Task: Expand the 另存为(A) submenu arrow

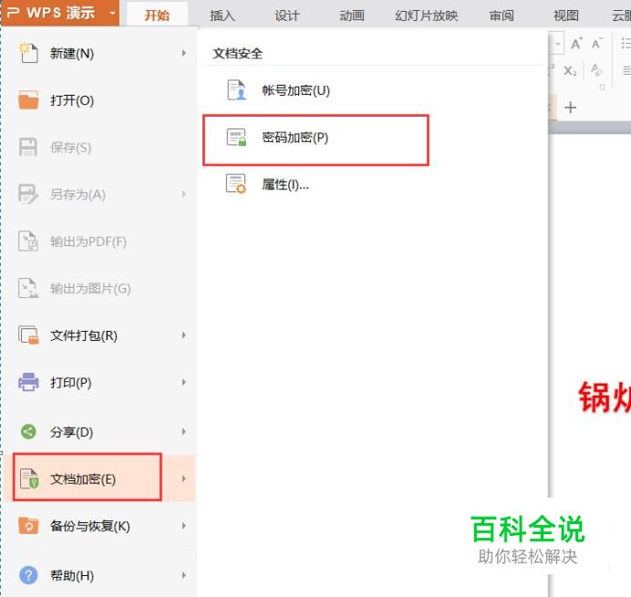Action: [x=184, y=194]
